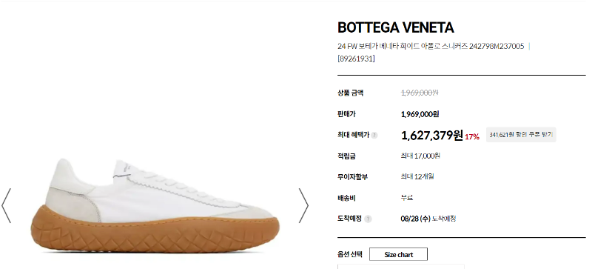Click the 1,627,379원 maximum benefit price
The image size is (592, 269).
tap(432, 135)
